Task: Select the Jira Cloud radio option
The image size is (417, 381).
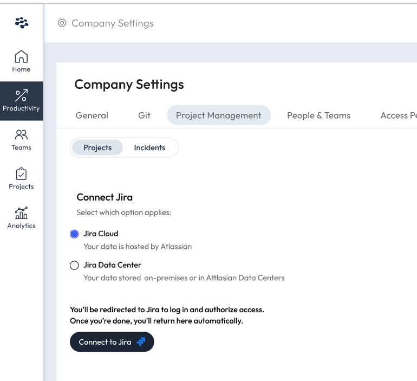Action: click(x=75, y=234)
